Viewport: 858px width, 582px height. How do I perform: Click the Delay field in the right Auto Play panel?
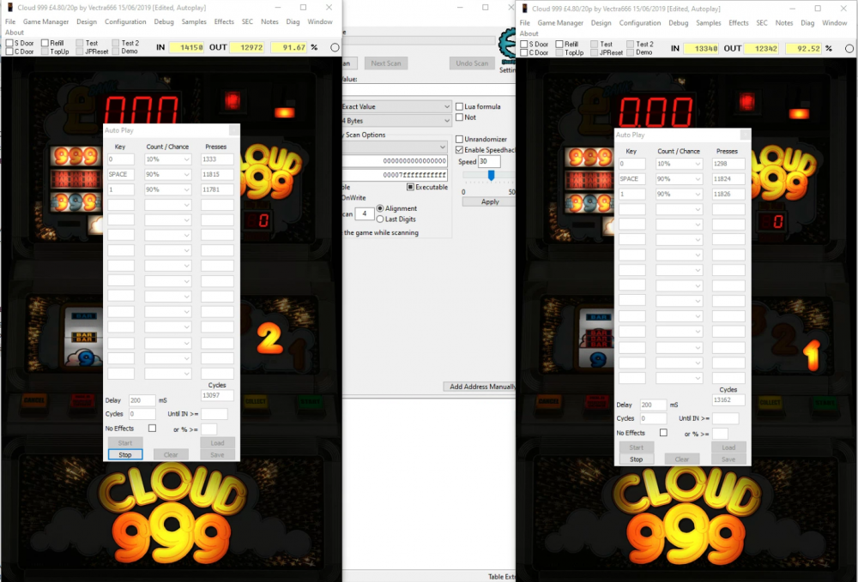[653, 405]
